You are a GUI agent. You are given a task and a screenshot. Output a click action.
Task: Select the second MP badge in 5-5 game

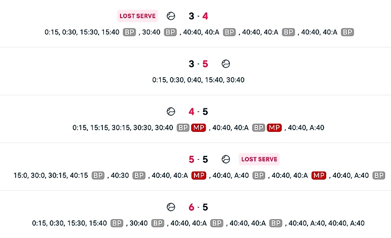click(x=319, y=175)
